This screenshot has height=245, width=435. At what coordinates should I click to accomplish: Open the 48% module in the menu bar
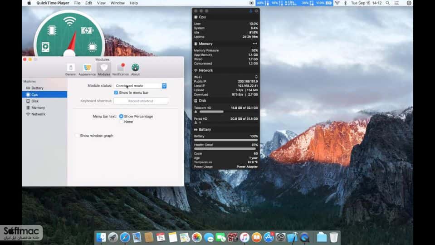263,3
